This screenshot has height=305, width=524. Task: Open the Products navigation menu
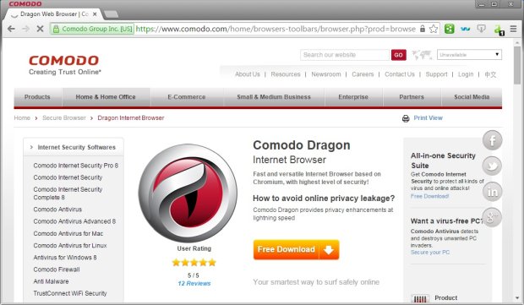[x=37, y=97]
